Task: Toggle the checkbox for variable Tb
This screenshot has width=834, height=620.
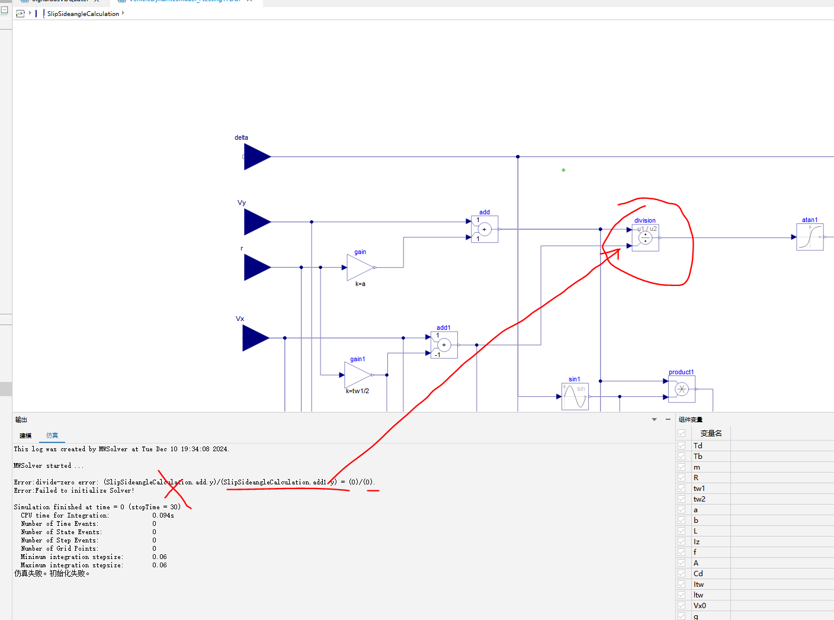Action: [682, 457]
